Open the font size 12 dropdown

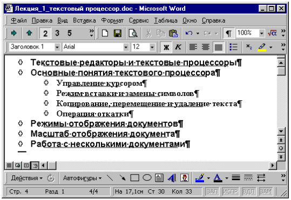tap(152, 47)
